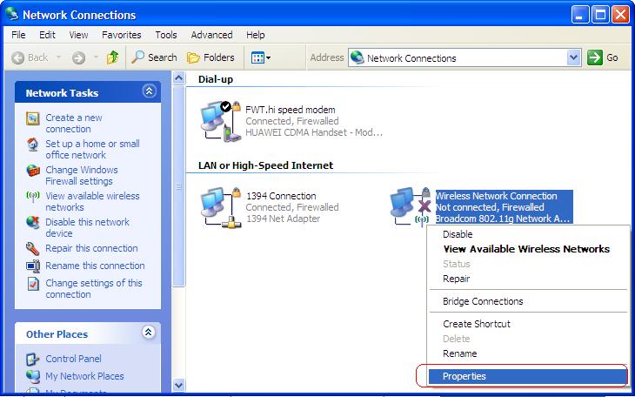Image resolution: width=635 pixels, height=397 pixels.
Task: Select the 1394 Connection icon
Action: [221, 207]
